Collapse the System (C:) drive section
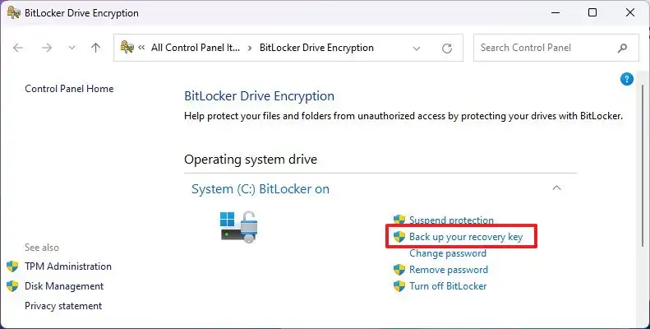 tap(556, 188)
